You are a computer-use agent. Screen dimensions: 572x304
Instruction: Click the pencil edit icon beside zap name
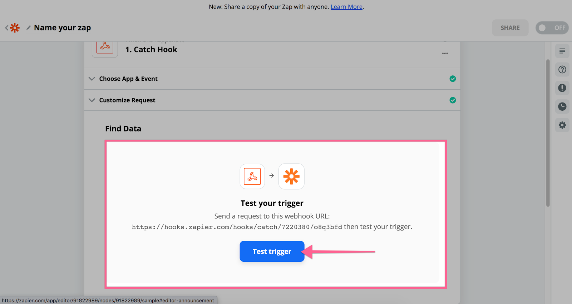point(29,28)
